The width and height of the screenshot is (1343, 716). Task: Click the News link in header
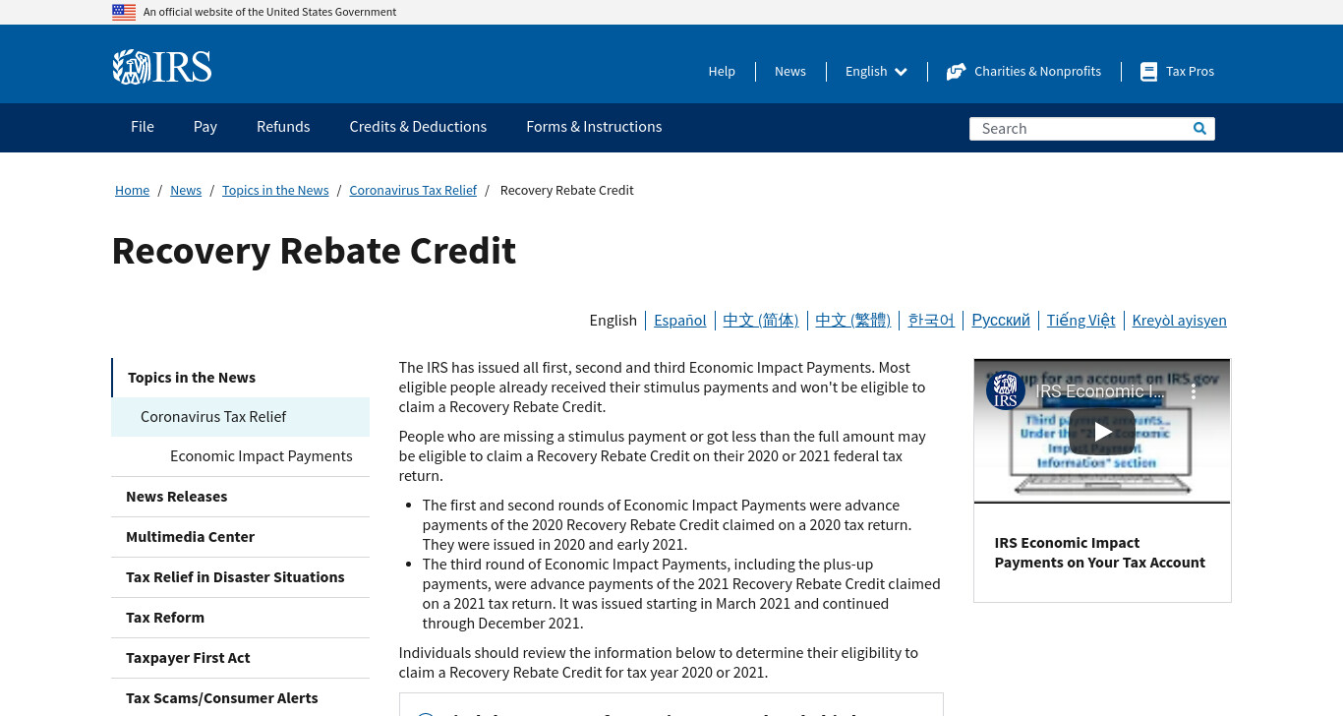click(790, 72)
